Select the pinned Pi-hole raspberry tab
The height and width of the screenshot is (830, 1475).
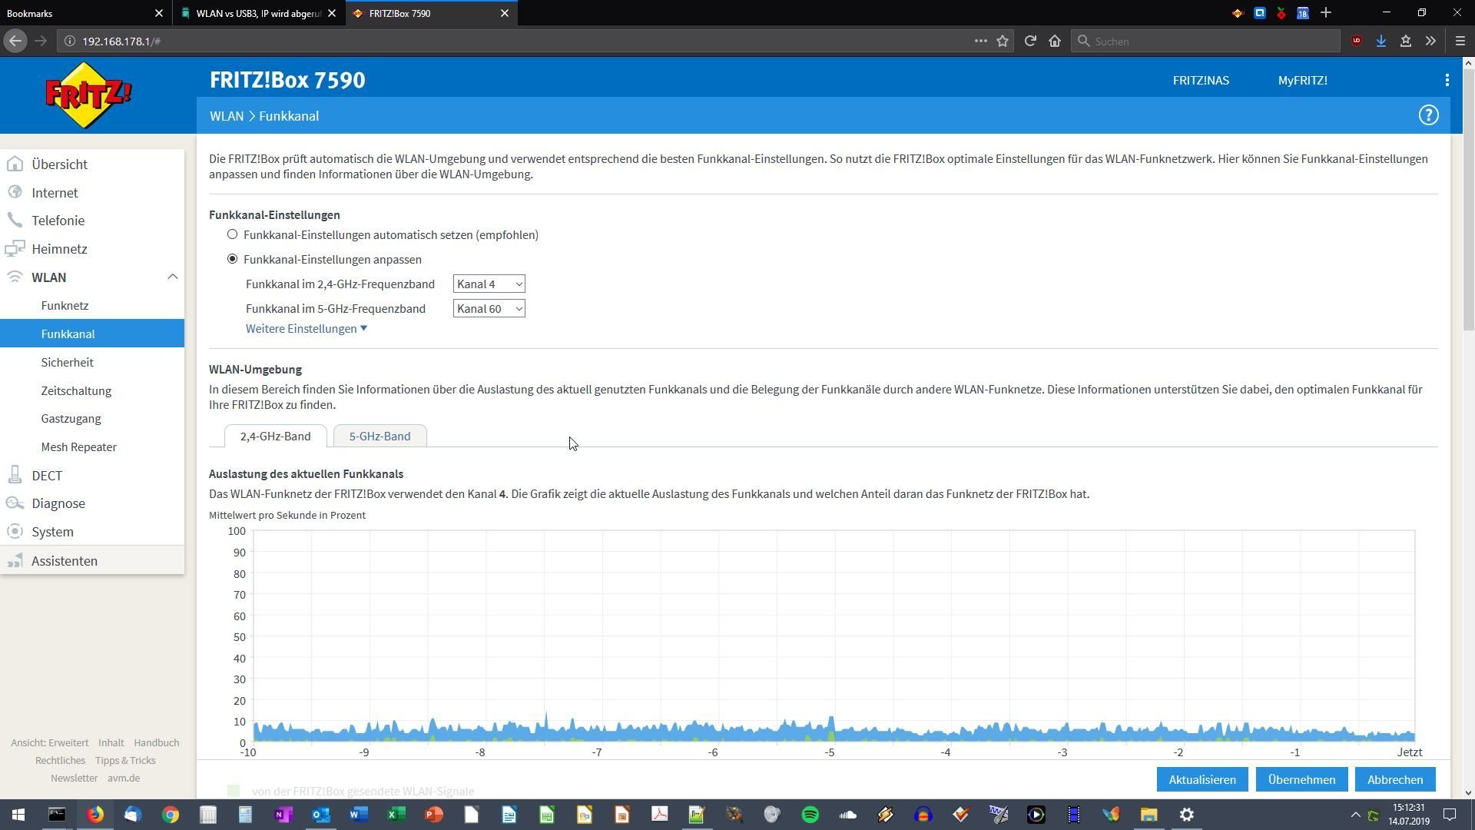pos(1281,13)
